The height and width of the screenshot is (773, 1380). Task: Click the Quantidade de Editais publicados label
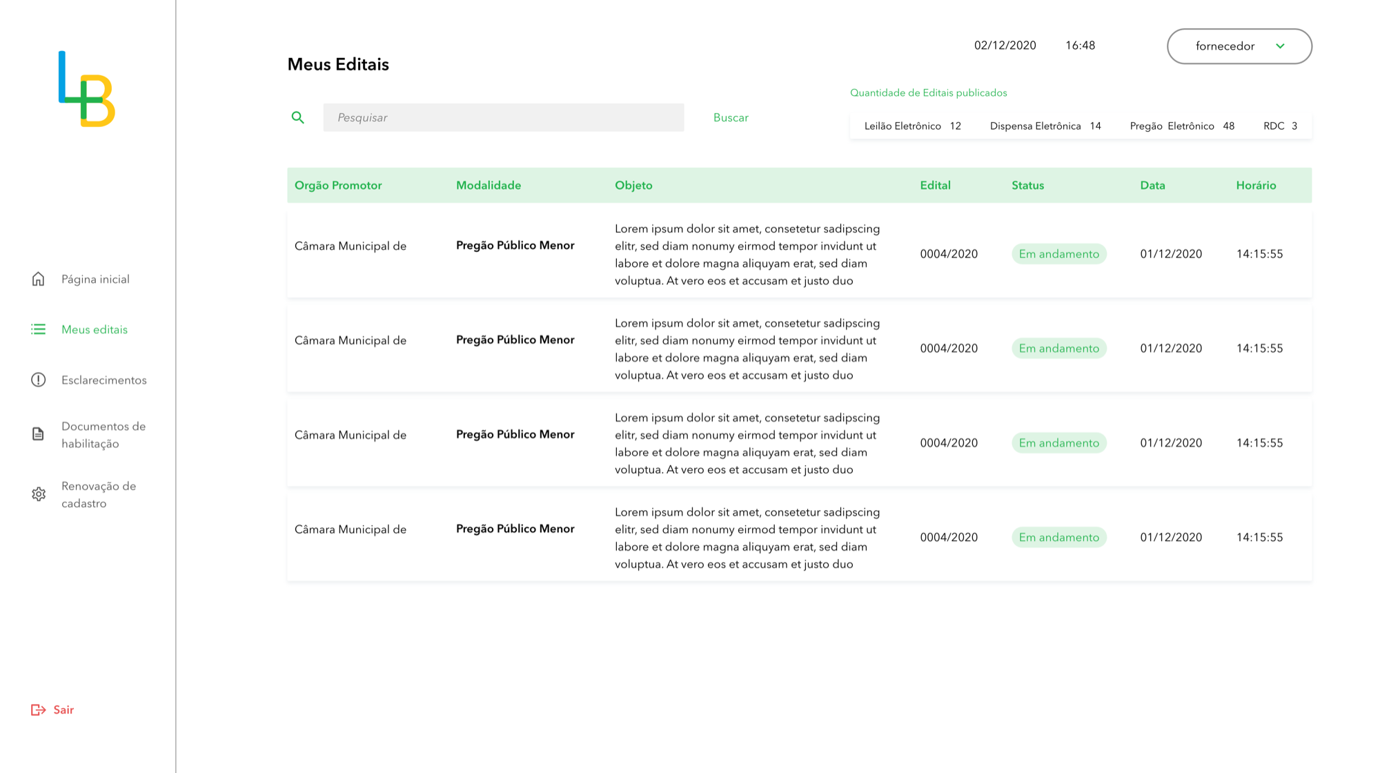coord(928,92)
